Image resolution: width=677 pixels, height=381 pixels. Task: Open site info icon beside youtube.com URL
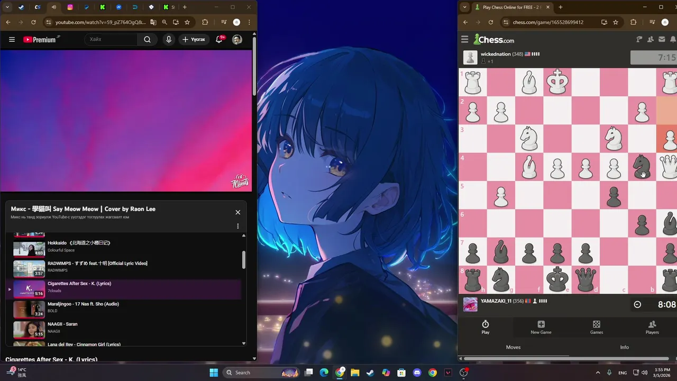coord(48,22)
